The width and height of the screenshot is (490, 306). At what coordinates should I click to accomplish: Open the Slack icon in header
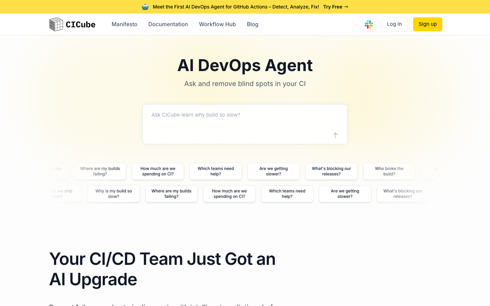[369, 24]
